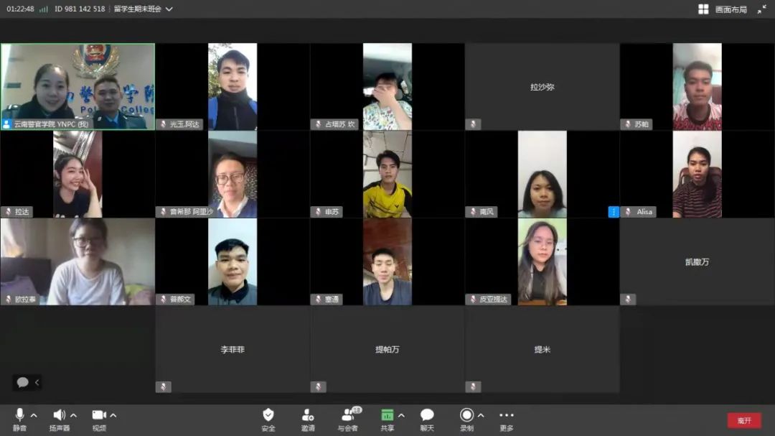Screen dimensions: 775x436
Task: Expand the video options arrow
Action: tap(113, 415)
